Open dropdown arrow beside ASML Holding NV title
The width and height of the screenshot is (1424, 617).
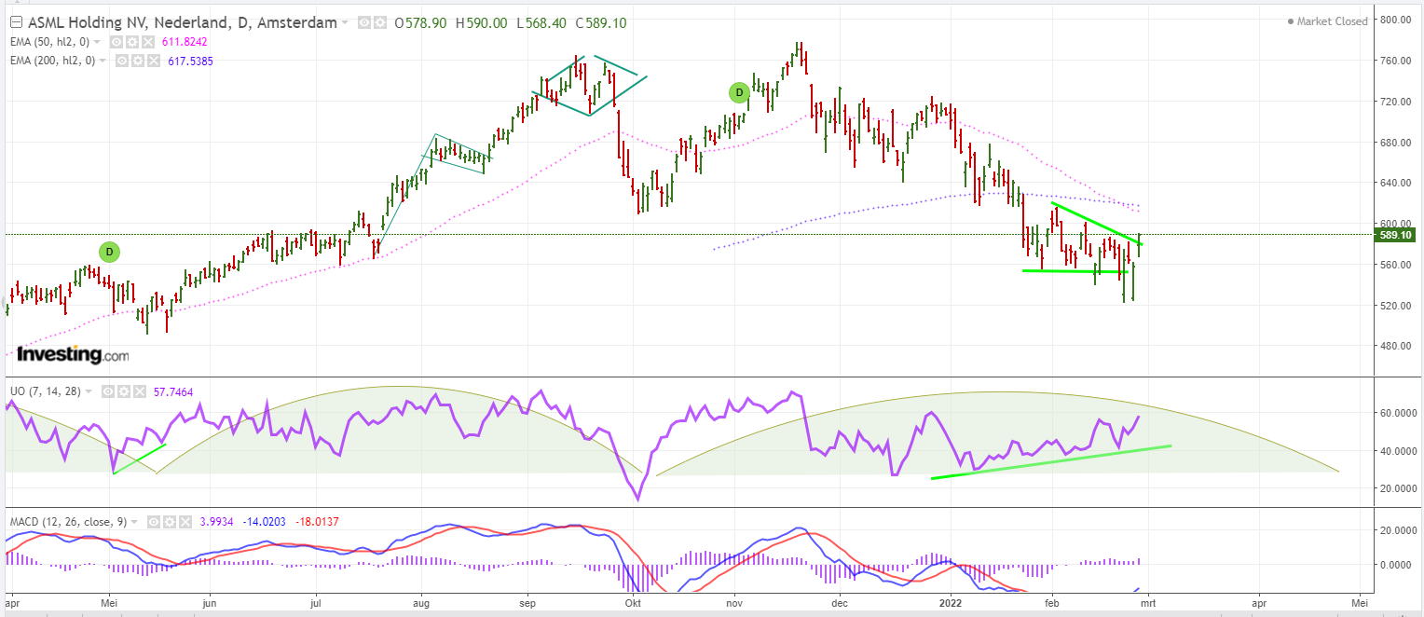[x=346, y=22]
